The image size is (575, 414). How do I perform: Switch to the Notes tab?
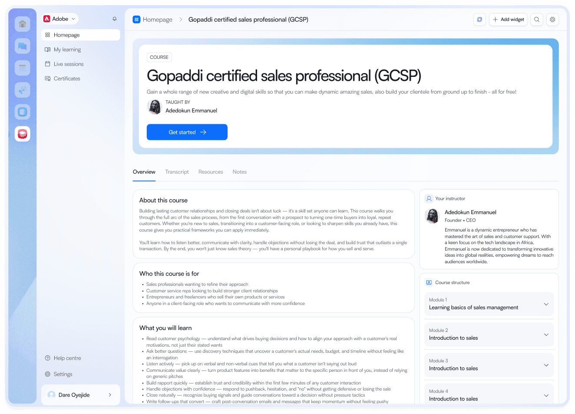click(x=240, y=172)
